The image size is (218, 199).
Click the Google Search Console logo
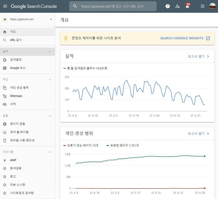tap(34, 6)
